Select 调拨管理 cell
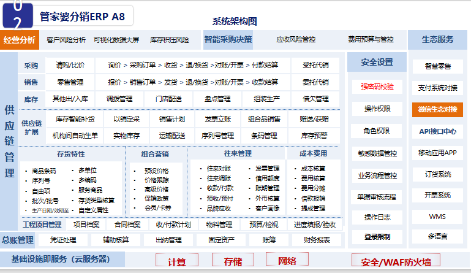 tap(119, 99)
